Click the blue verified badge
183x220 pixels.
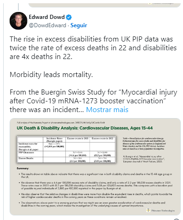pos(69,17)
